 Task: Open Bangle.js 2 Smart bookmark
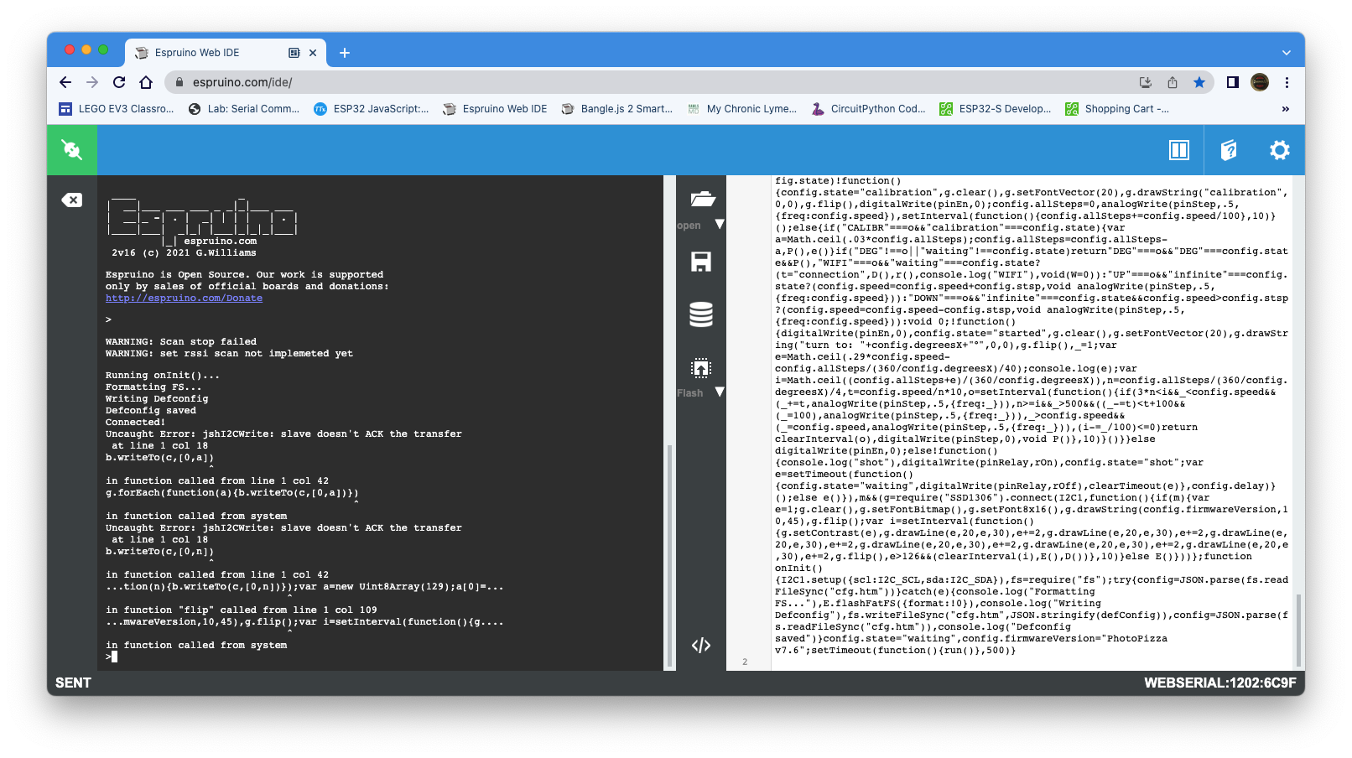coord(617,109)
